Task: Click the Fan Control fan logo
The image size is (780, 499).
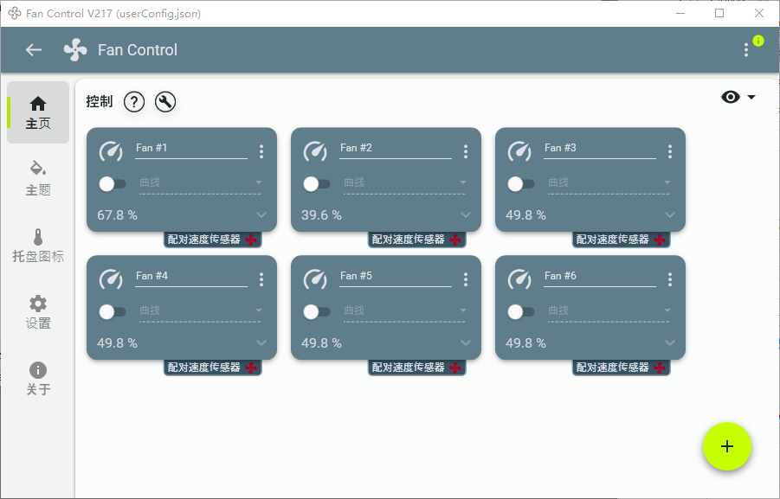Action: [x=75, y=49]
